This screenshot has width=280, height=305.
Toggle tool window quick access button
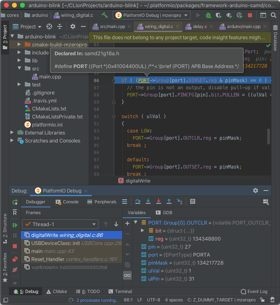(x=6, y=300)
